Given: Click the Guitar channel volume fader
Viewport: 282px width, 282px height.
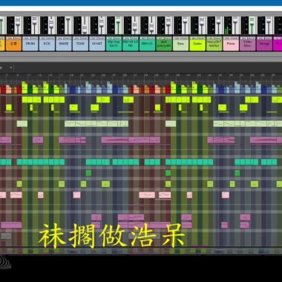Looking at the screenshot, I should tap(201, 22).
